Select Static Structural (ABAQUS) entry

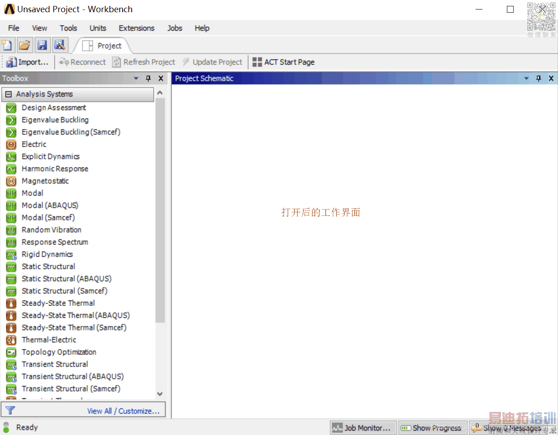(x=67, y=279)
